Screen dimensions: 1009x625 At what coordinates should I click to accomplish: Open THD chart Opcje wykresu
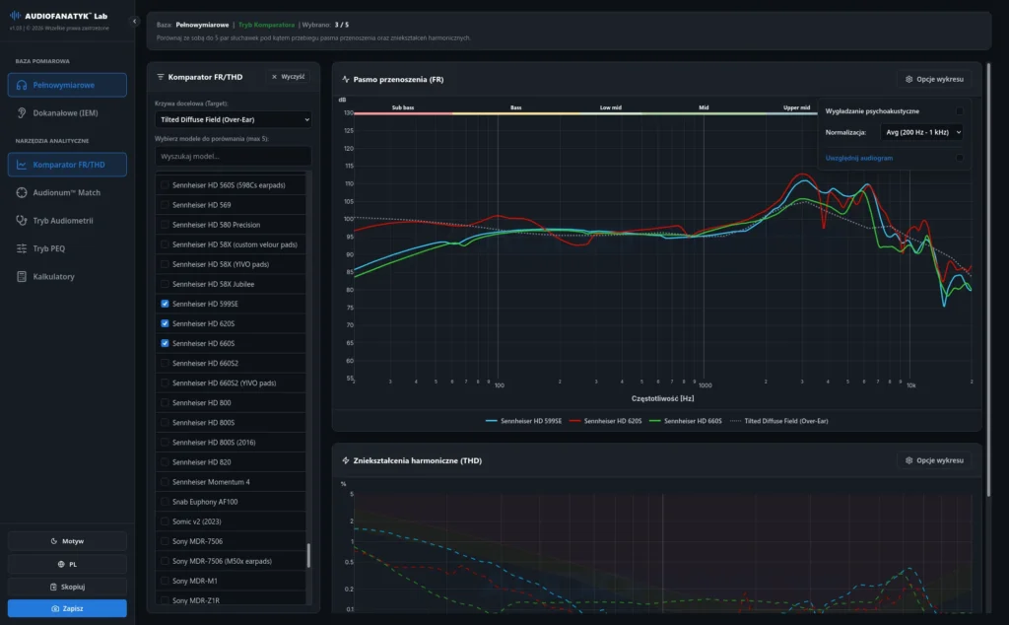934,461
